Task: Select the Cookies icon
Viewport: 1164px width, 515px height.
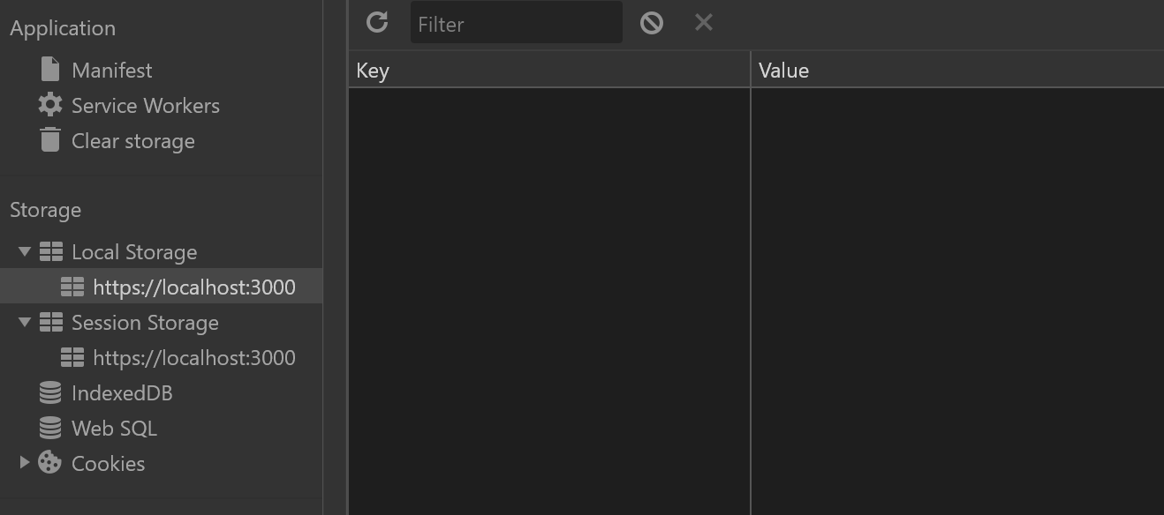Action: coord(50,462)
